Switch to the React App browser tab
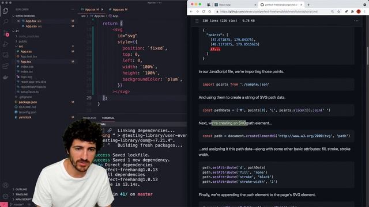The height and width of the screenshot is (207, 369). point(235,5)
